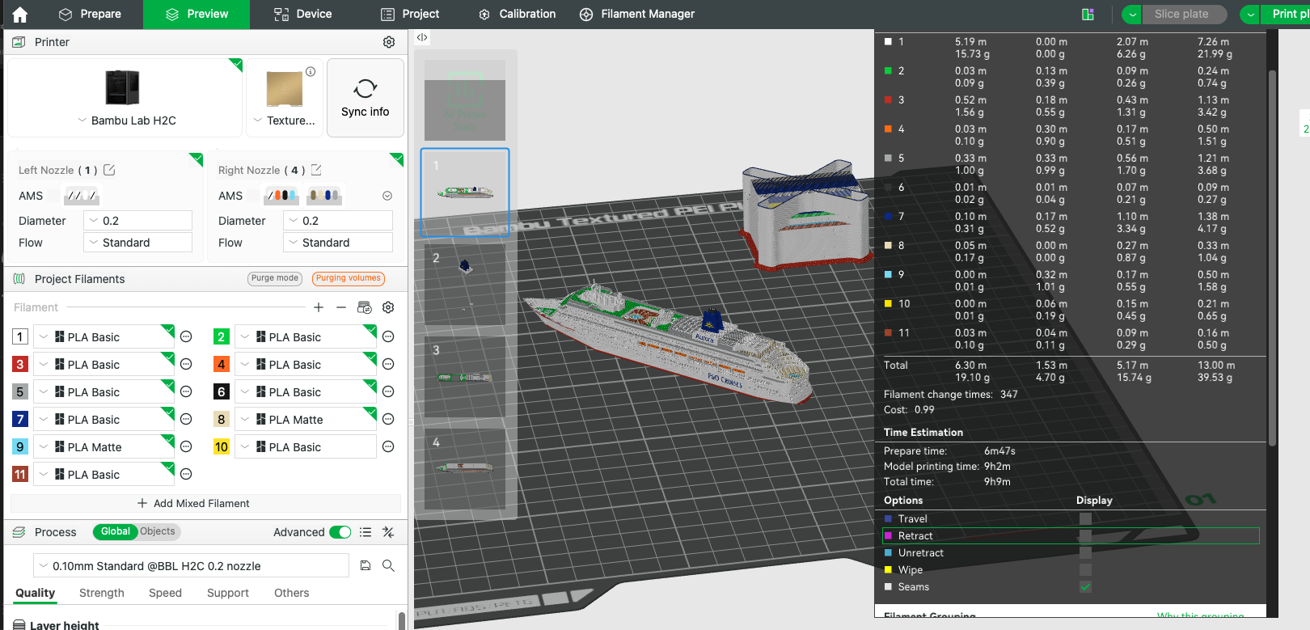This screenshot has height=630, width=1310.
Task: Open the Device tab
Action: click(x=302, y=14)
